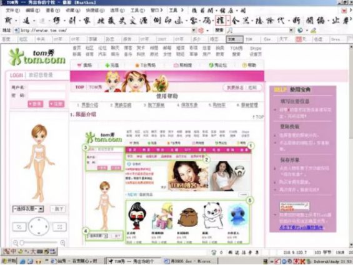Click the magnifier icon in search box

(230, 31)
